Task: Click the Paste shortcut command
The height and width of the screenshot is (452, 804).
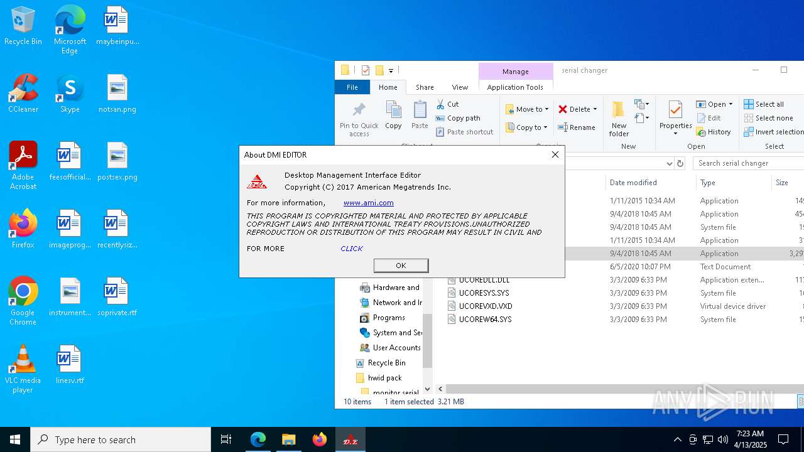Action: (x=464, y=132)
